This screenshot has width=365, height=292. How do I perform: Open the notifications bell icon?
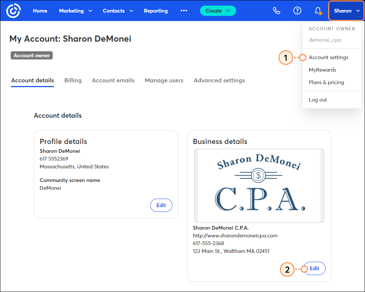coord(318,11)
